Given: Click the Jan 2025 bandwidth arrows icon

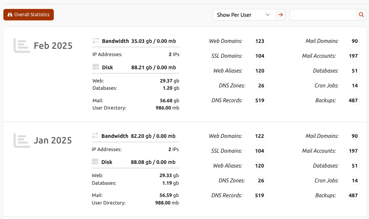Looking at the screenshot, I should click(x=95, y=136).
